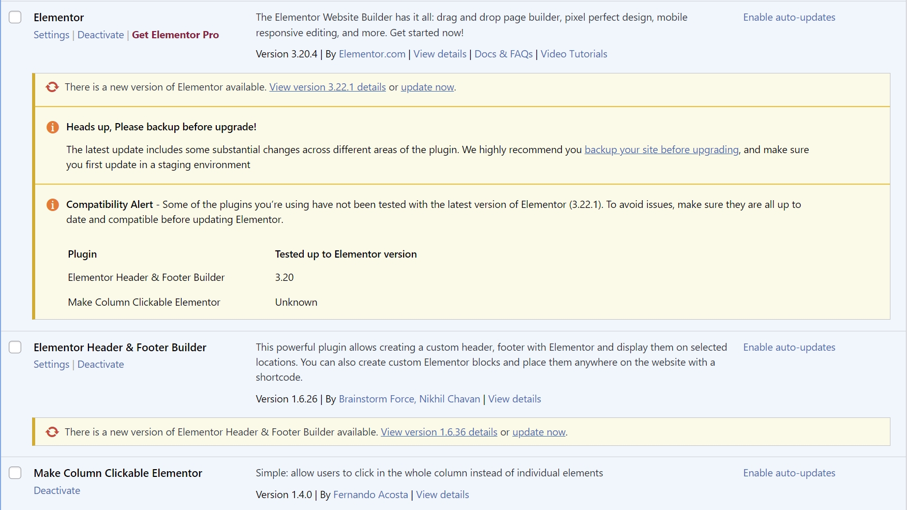Open Brainstorm Force author link
Image resolution: width=907 pixels, height=510 pixels.
point(376,399)
